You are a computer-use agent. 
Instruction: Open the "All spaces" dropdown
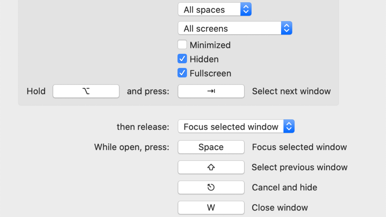click(x=214, y=10)
